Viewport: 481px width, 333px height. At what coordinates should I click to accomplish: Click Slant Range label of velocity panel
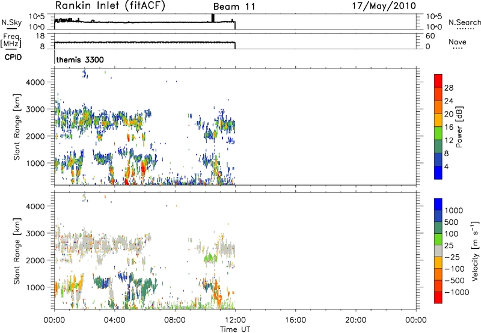(x=17, y=251)
